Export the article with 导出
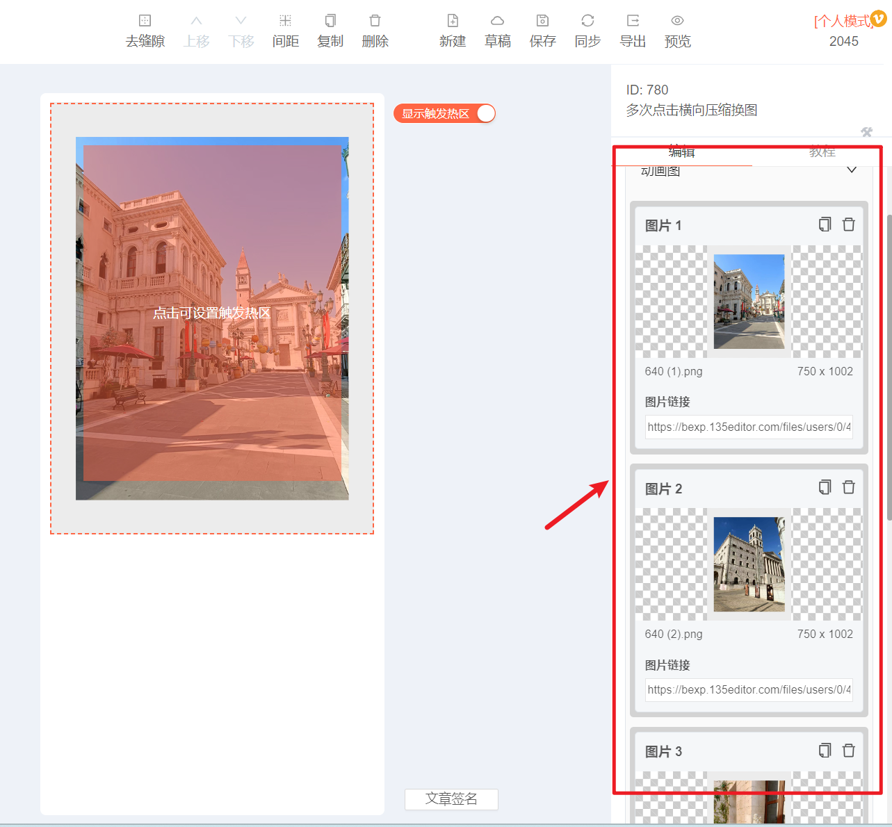This screenshot has width=892, height=827. (x=633, y=31)
